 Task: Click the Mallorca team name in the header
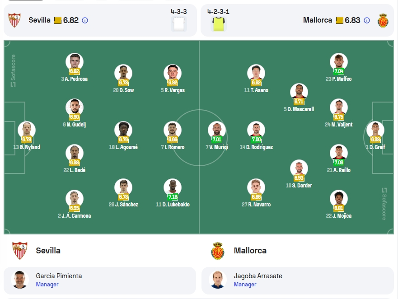pos(318,20)
